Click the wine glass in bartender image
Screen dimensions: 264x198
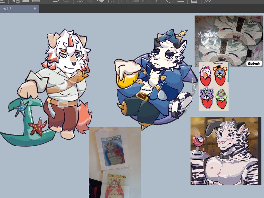click(x=198, y=144)
